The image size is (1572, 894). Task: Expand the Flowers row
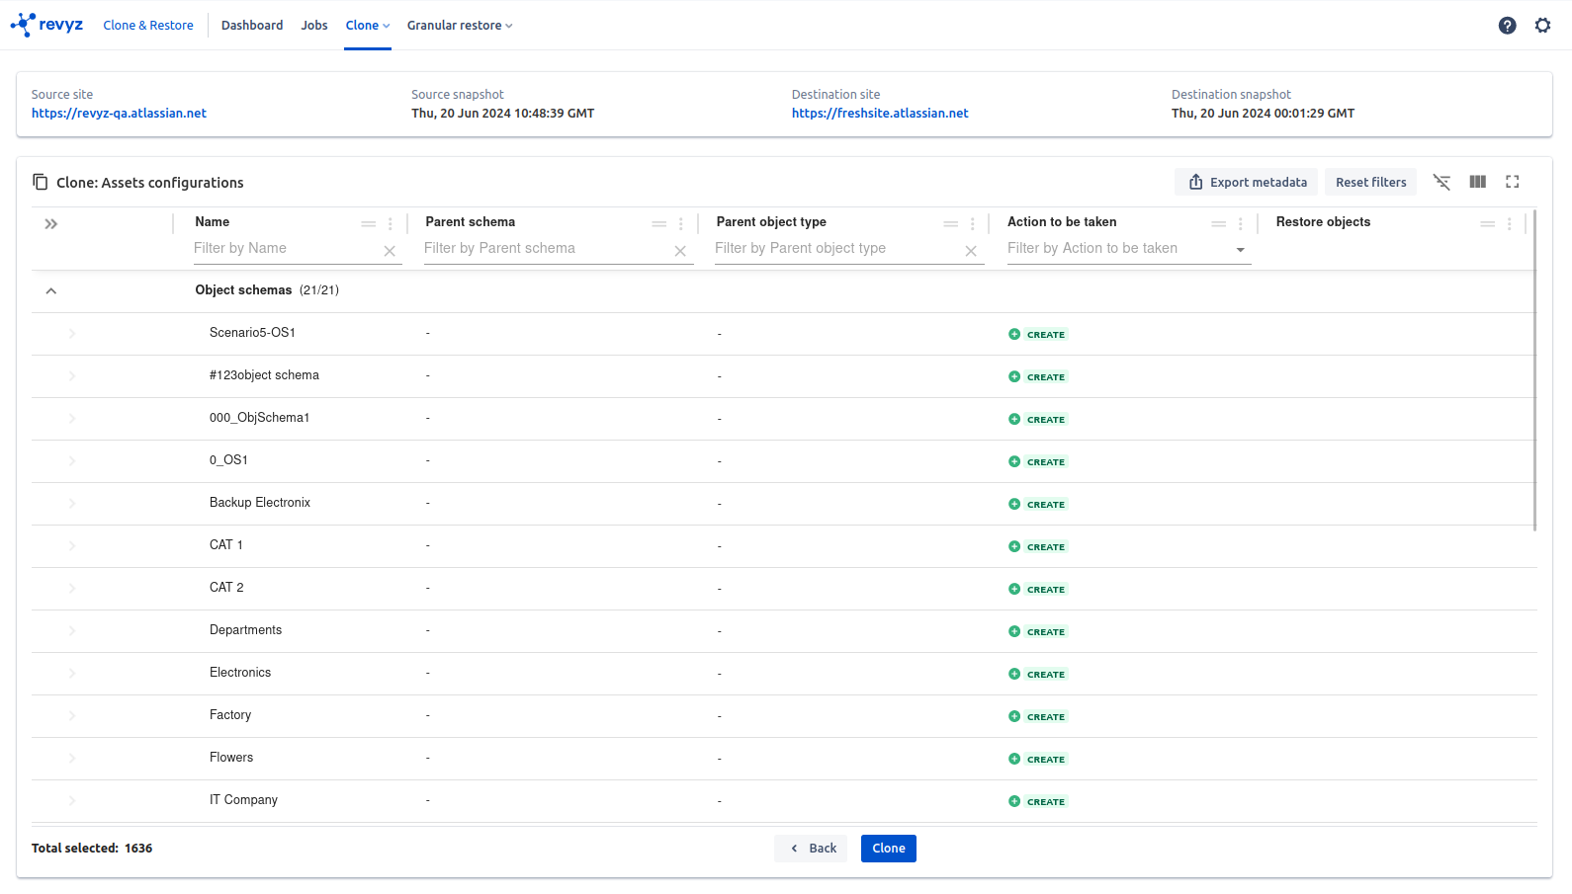pos(72,759)
